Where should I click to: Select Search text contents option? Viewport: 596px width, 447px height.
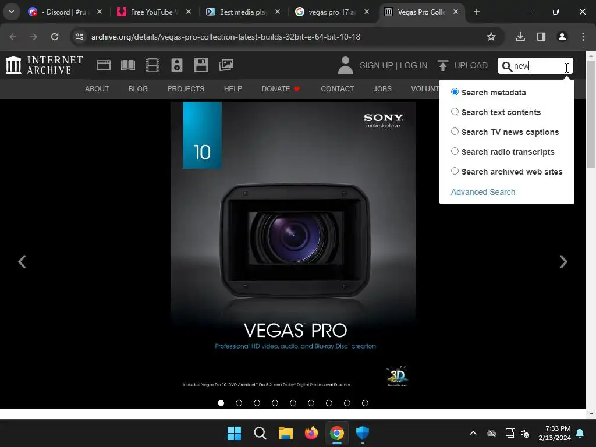455,112
